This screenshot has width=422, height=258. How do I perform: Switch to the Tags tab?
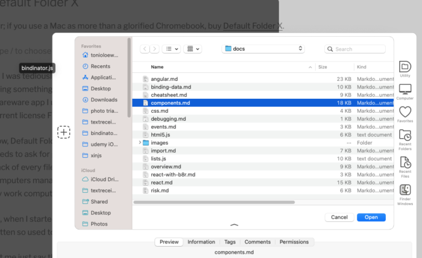coord(230,242)
